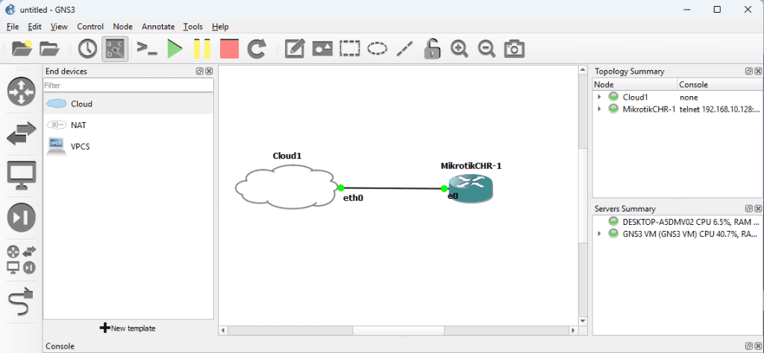Browse routers in the device sidebar

coord(21,92)
